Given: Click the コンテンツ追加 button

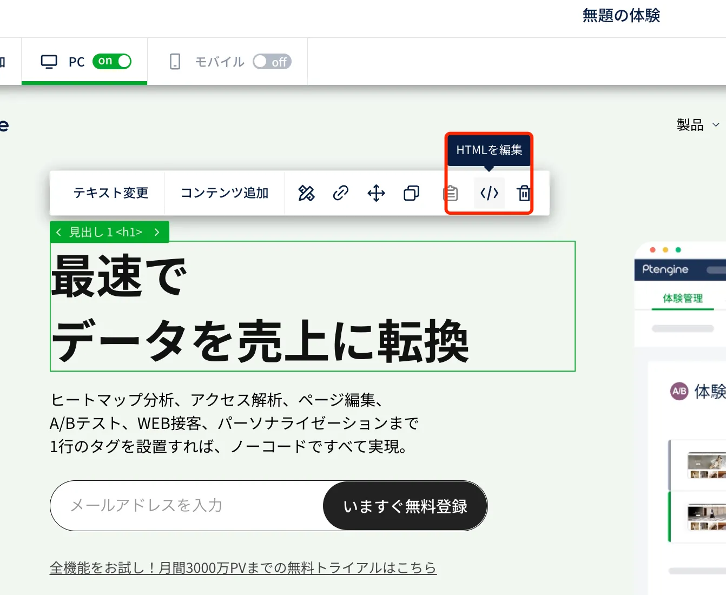Looking at the screenshot, I should (225, 193).
